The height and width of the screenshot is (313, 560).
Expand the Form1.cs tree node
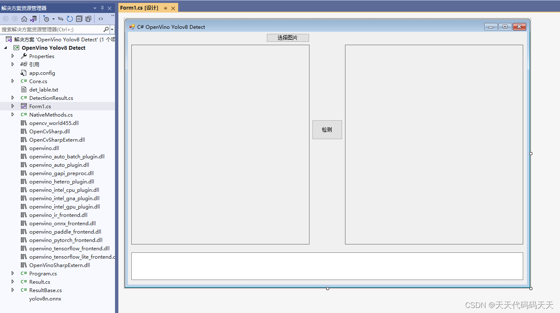pos(13,106)
